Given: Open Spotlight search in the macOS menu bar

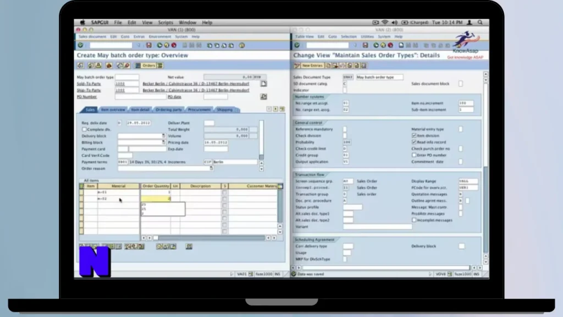Looking at the screenshot, I should pos(480,22).
